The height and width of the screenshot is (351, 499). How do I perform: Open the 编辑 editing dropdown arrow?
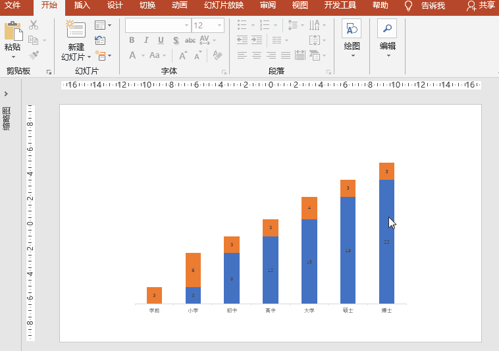pos(388,56)
